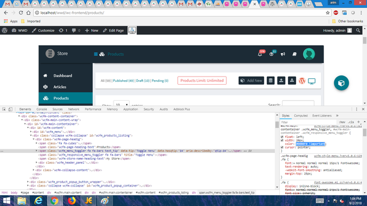Open notifications bell with red badge
This screenshot has width=367, height=206.
point(260,54)
